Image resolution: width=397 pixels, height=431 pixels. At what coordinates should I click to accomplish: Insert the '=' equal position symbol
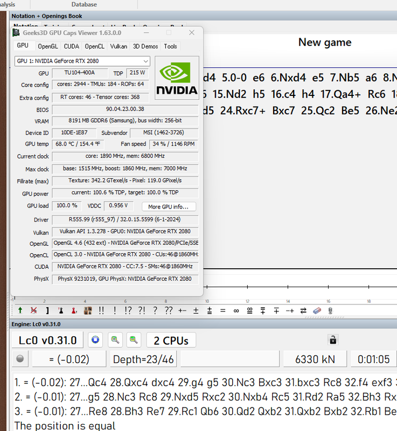coord(223,311)
